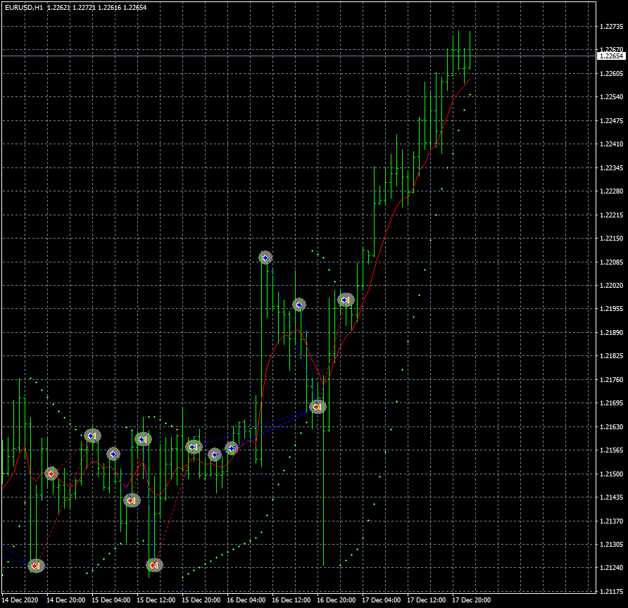The height and width of the screenshot is (608, 628).
Task: Click the 16 Dec 04:00 time axis label
Action: 246,600
